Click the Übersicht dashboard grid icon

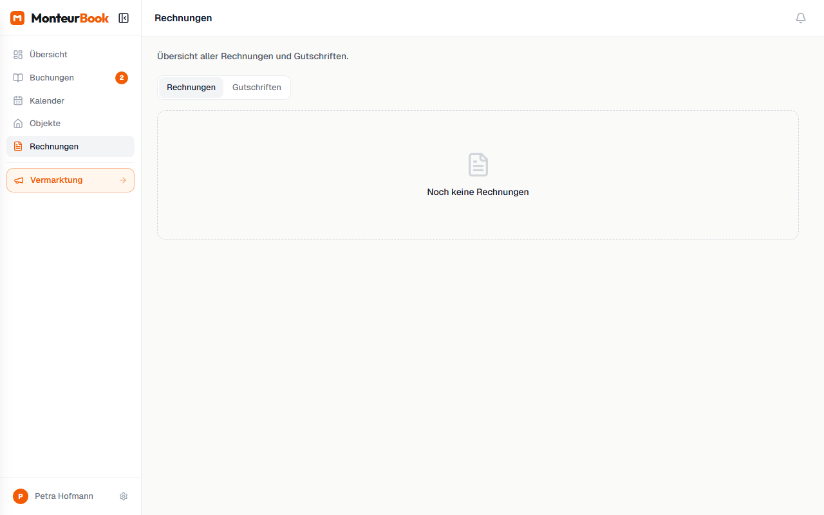[18, 55]
